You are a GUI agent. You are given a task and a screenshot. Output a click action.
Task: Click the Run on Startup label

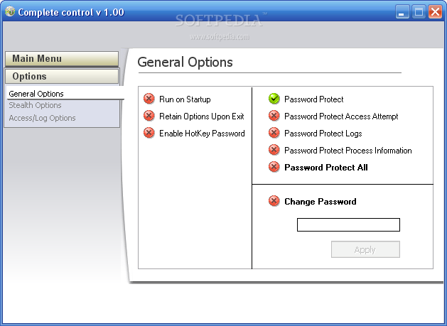tap(185, 99)
